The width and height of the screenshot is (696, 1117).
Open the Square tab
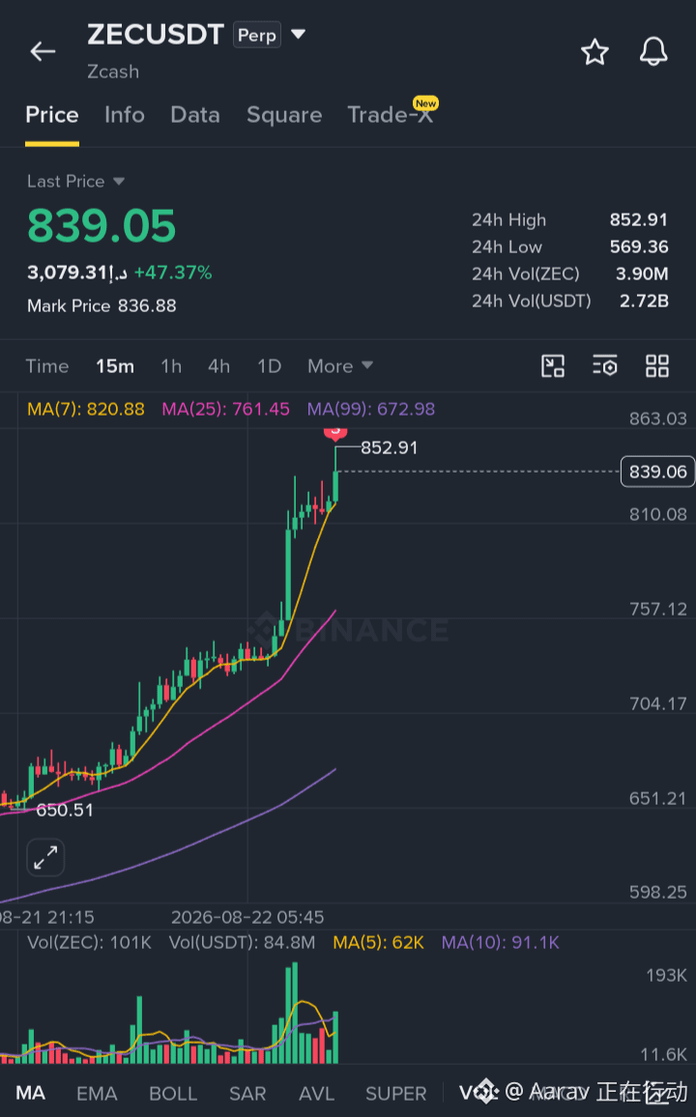point(284,115)
